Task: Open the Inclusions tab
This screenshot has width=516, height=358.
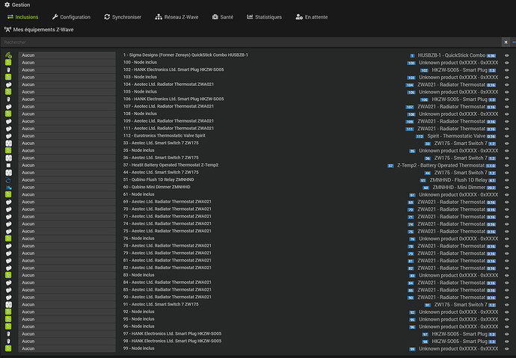Action: pos(22,16)
